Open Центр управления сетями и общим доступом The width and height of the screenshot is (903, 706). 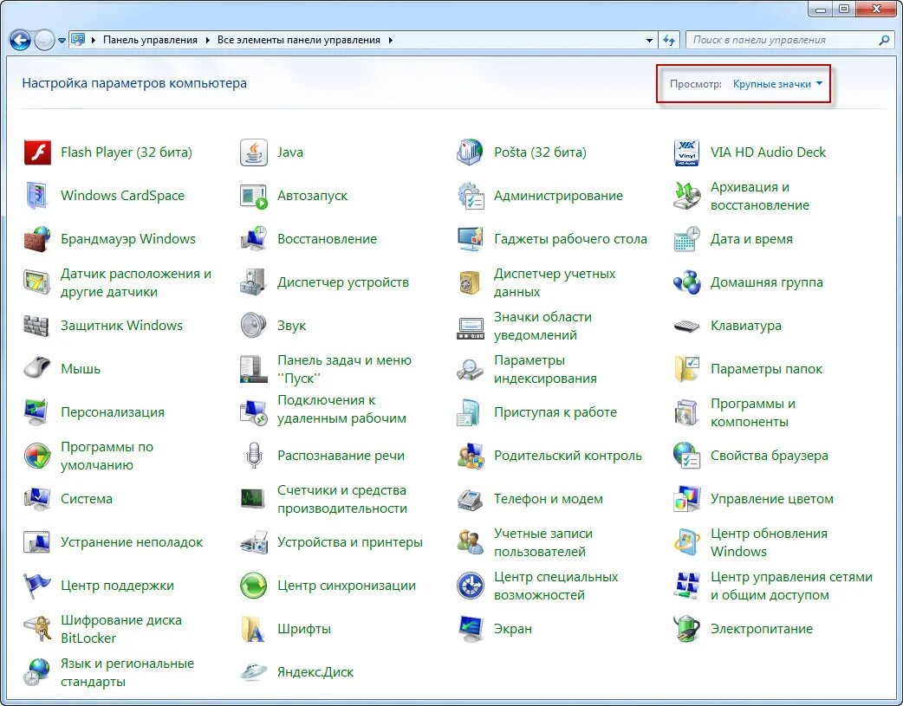[791, 586]
